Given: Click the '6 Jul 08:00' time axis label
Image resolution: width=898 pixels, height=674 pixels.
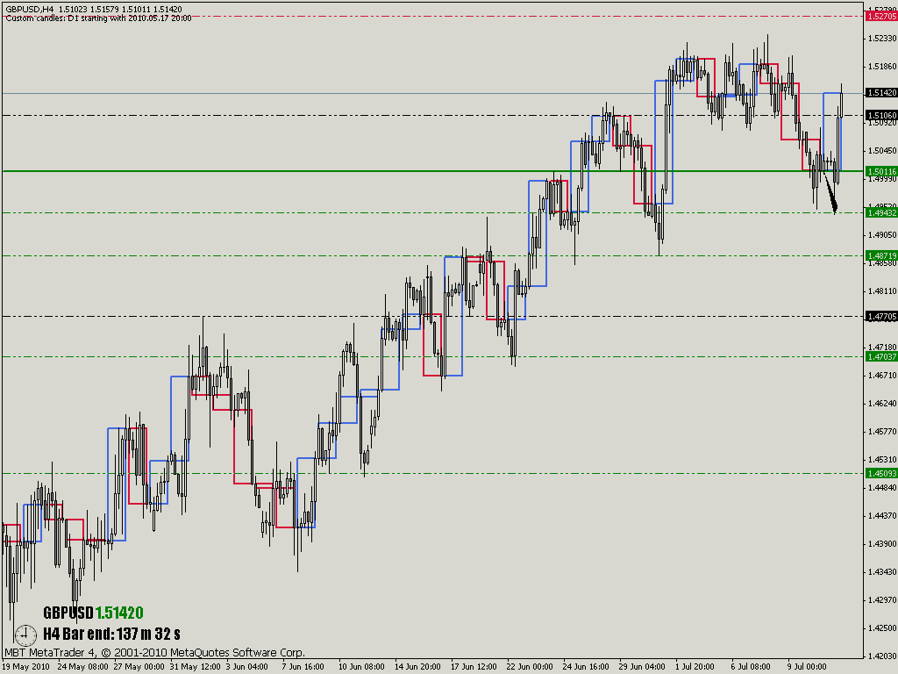Looking at the screenshot, I should click(x=751, y=667).
